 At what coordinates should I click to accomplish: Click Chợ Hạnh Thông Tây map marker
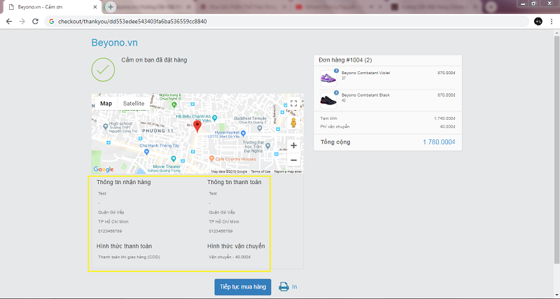click(146, 152)
